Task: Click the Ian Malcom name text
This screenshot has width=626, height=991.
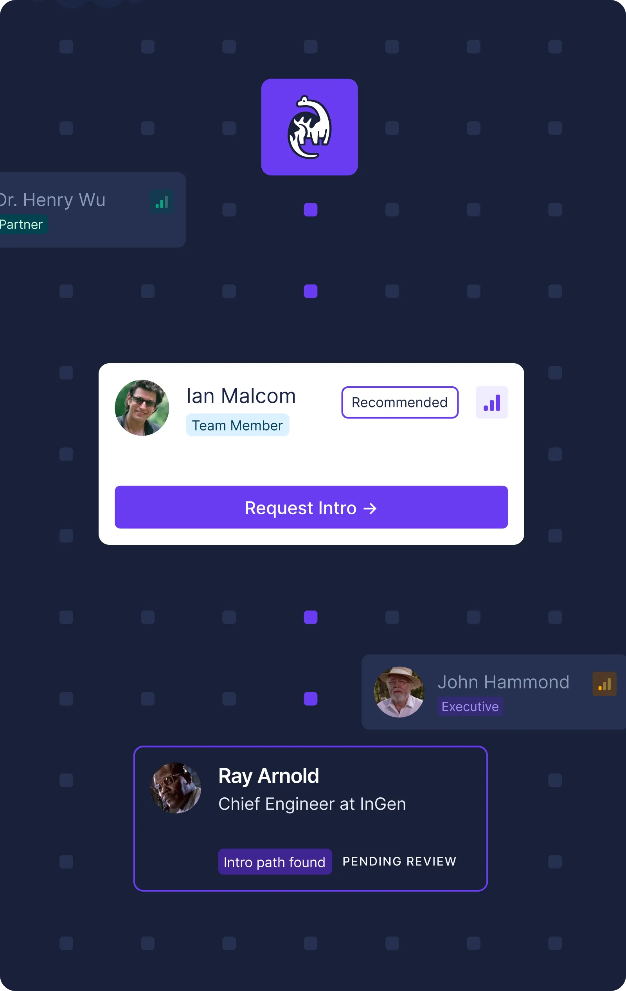Action: pyautogui.click(x=241, y=395)
